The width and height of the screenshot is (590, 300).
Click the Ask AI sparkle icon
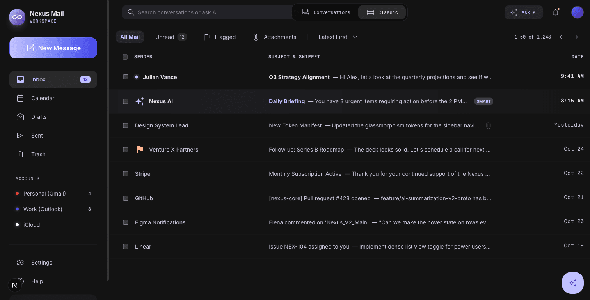[514, 12]
